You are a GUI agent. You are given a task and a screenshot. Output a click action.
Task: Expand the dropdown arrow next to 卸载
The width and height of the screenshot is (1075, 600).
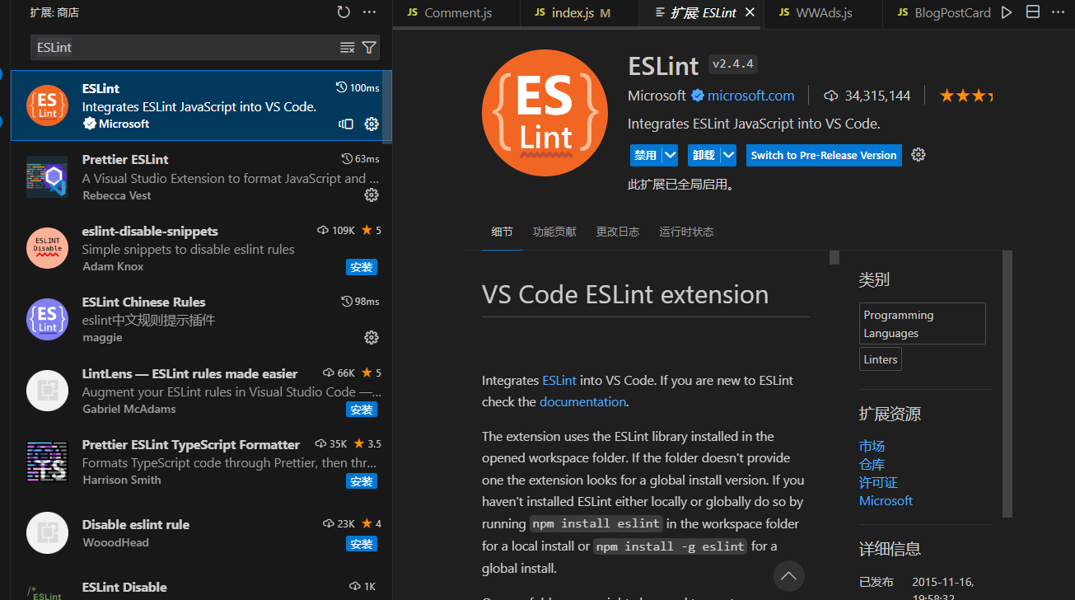728,155
